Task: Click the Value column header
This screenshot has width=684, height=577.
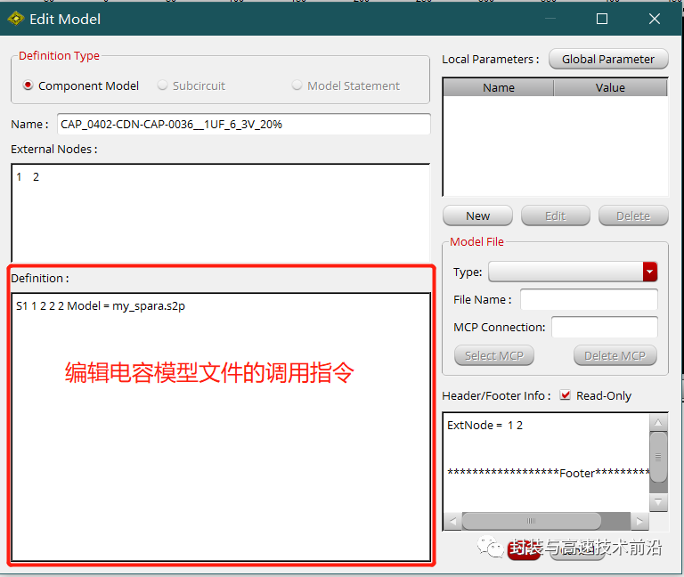Action: click(x=610, y=87)
